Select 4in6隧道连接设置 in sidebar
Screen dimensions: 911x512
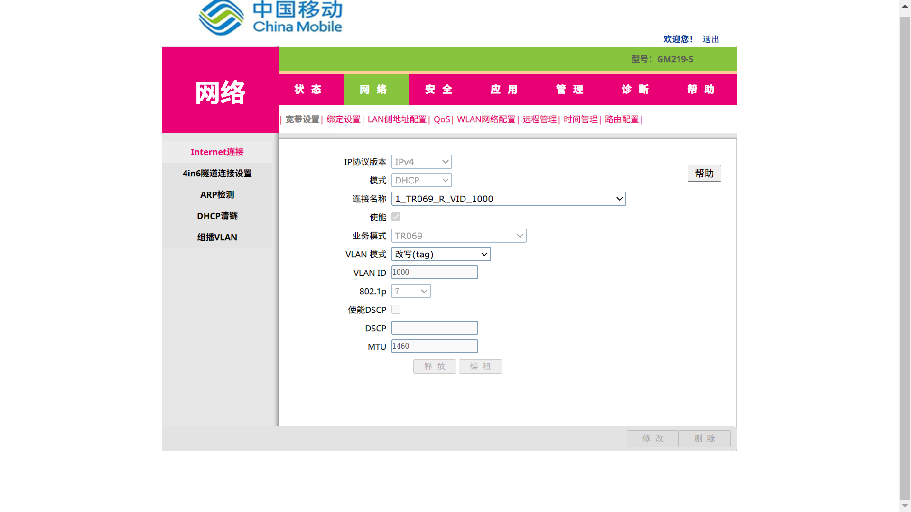pos(217,173)
